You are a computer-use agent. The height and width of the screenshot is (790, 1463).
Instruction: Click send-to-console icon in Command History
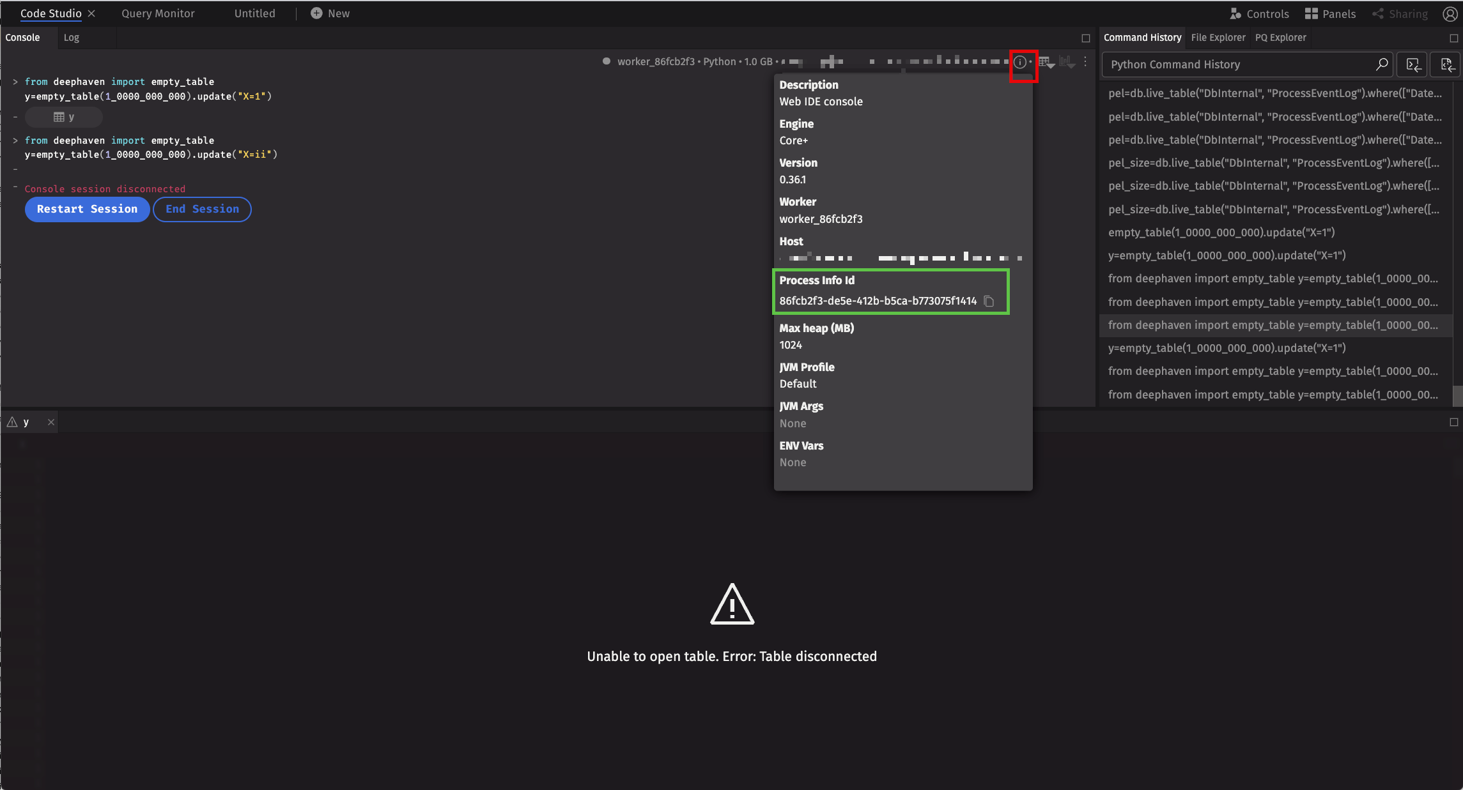[1413, 65]
